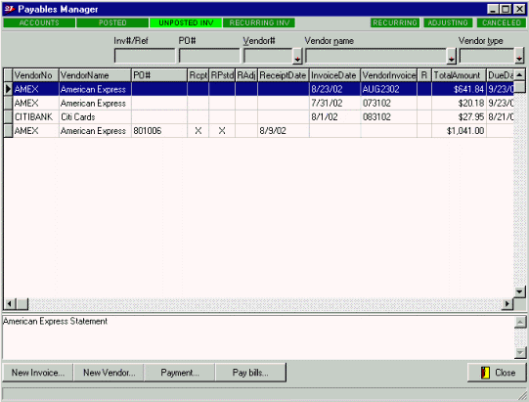529x402 pixels.
Task: Click the grid vertical scrollbar up arrow
Action: [x=519, y=74]
